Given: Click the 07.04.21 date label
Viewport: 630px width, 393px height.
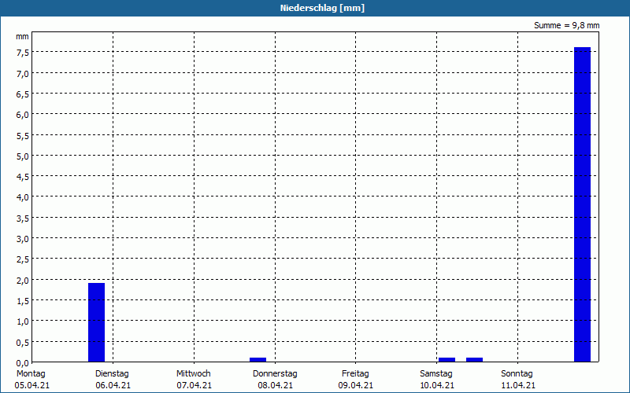Looking at the screenshot, I should pyautogui.click(x=194, y=385).
